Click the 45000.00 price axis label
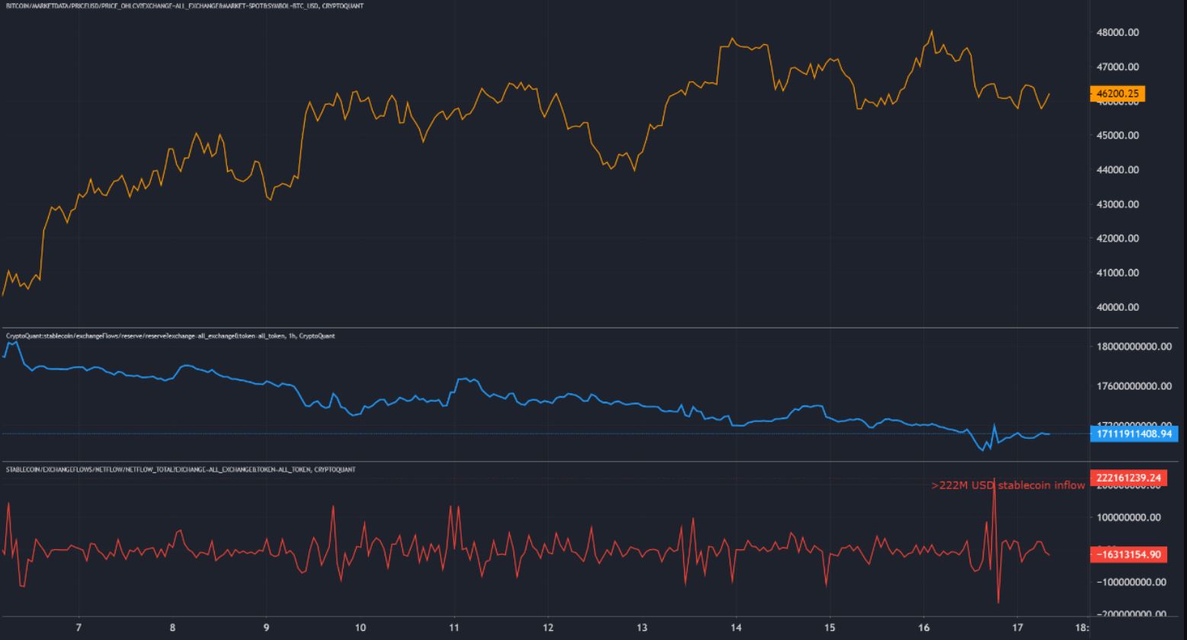The width and height of the screenshot is (1187, 640). [x=1118, y=136]
